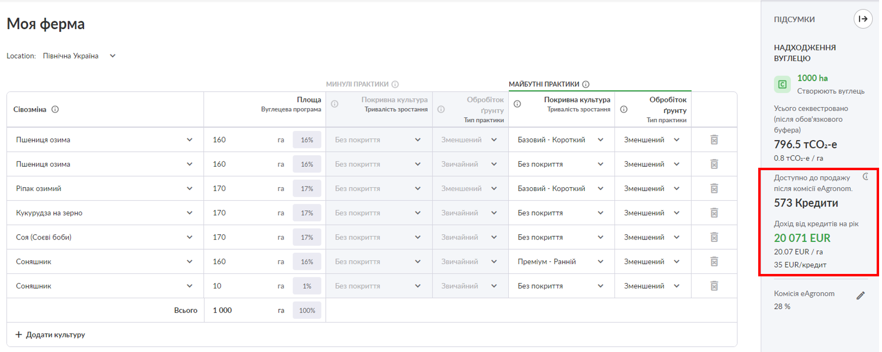The height and width of the screenshot is (352, 882).
Task: Open info icon for future Обробіток ґрунту
Action: click(624, 109)
